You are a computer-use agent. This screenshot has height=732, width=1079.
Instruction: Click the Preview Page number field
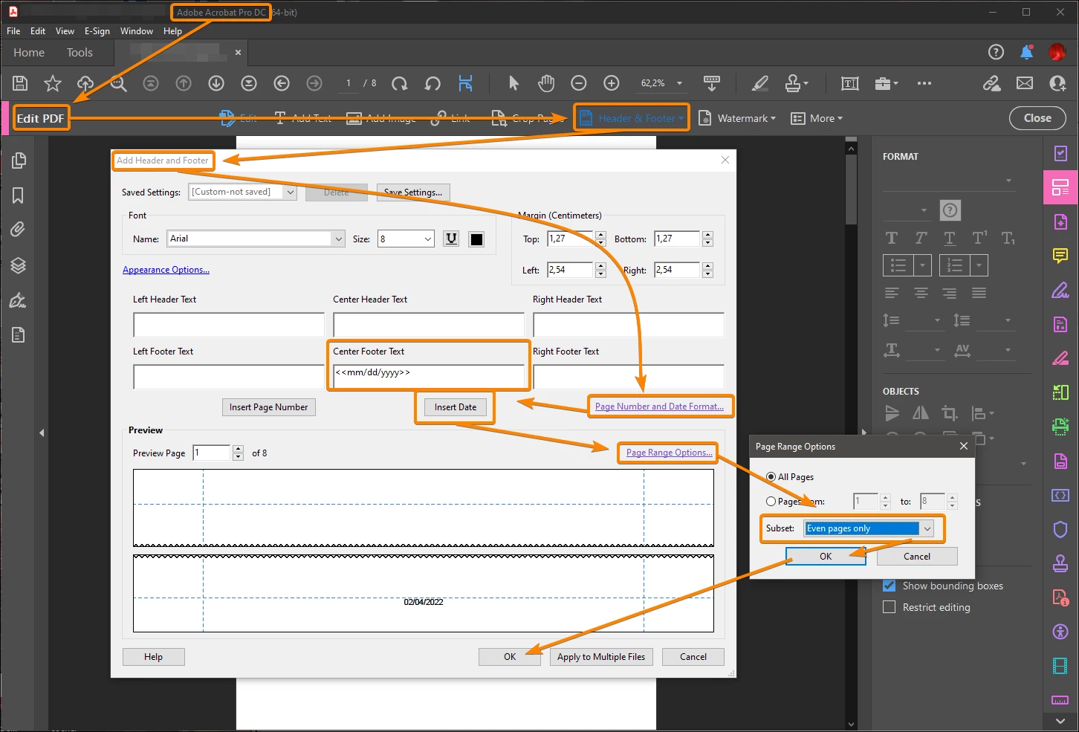pyautogui.click(x=212, y=453)
